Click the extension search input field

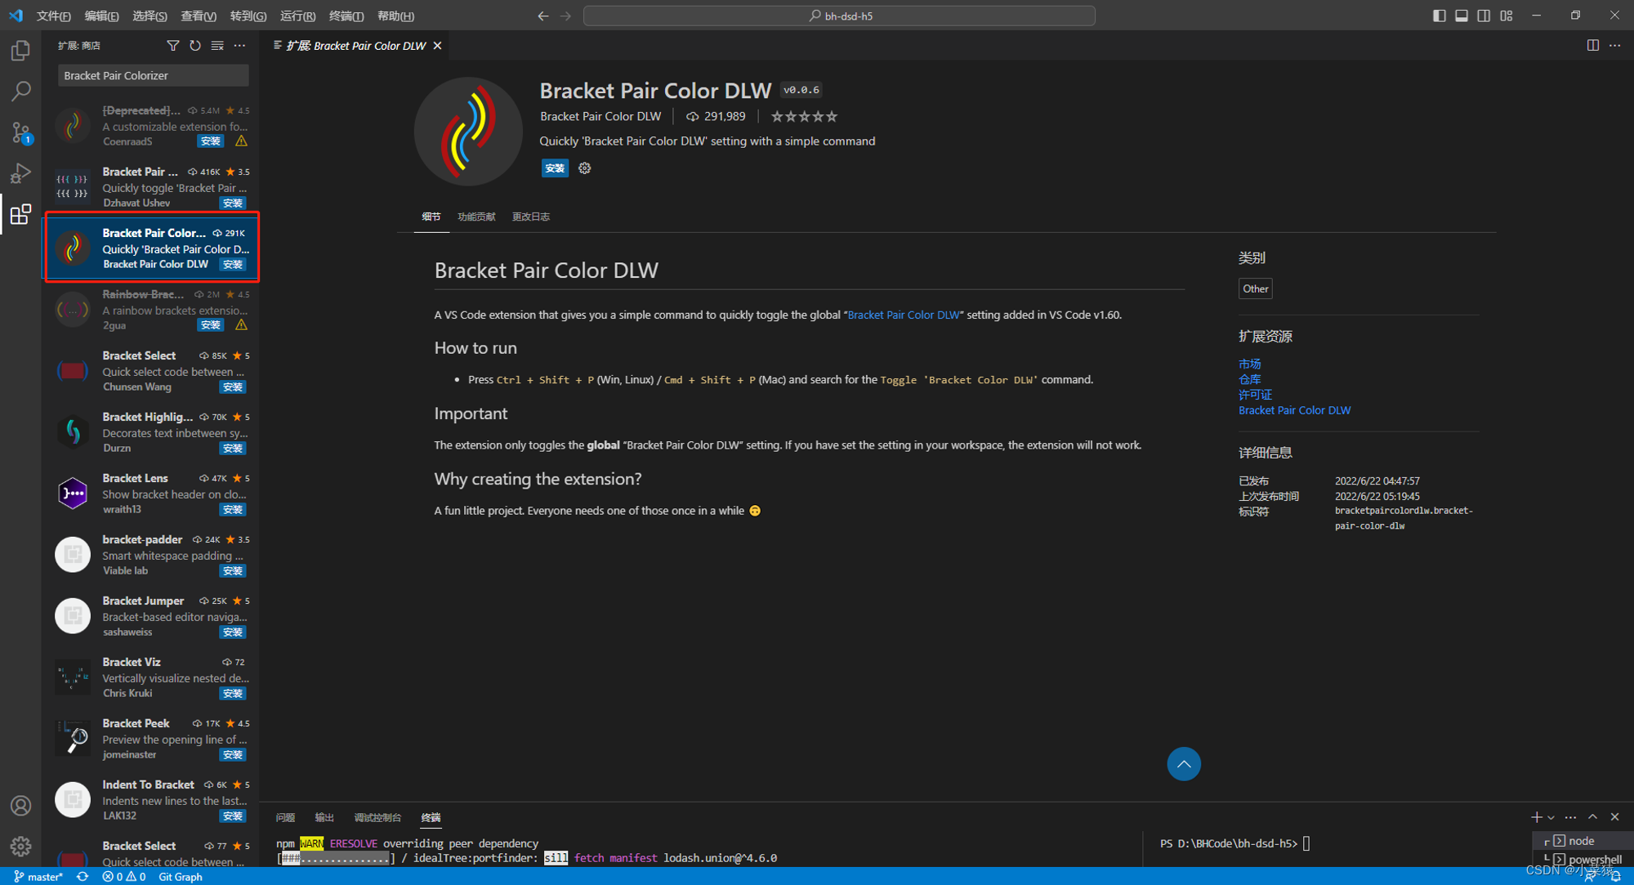[x=153, y=75]
